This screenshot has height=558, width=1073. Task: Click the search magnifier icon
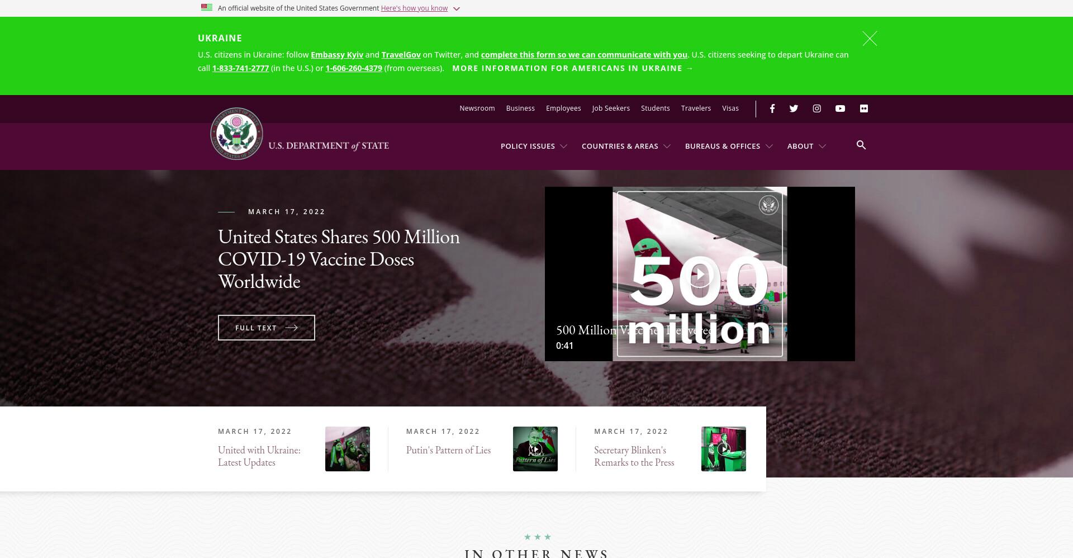coord(861,145)
